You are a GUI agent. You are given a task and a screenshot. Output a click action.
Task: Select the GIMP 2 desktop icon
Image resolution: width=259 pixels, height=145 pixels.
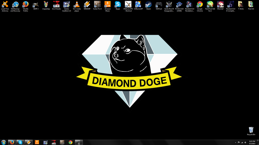point(36,5)
